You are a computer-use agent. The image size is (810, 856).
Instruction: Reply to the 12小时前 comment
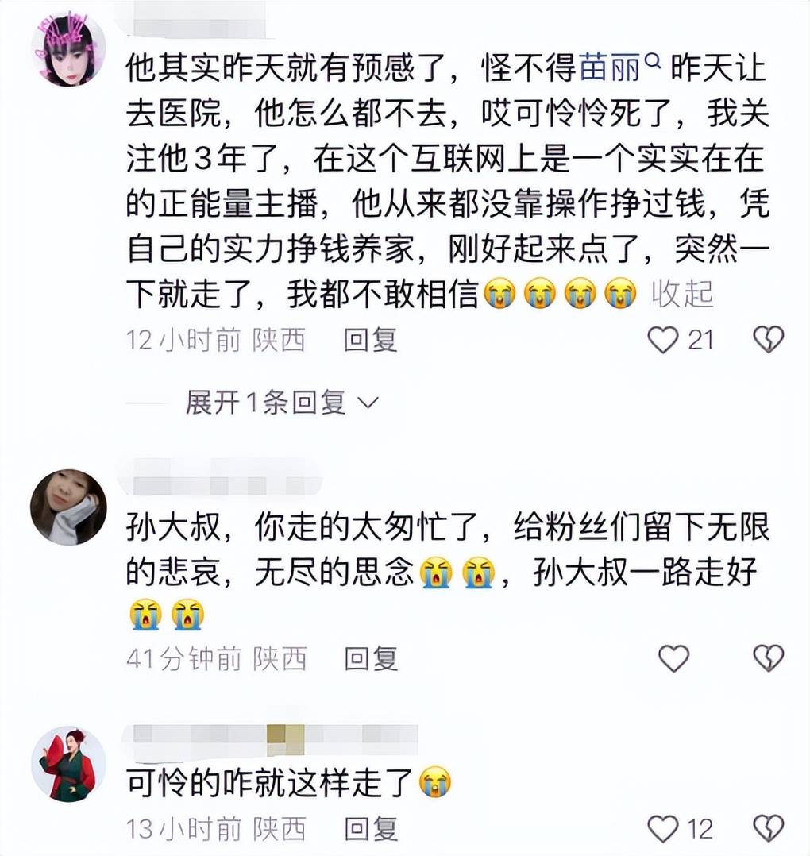point(371,340)
